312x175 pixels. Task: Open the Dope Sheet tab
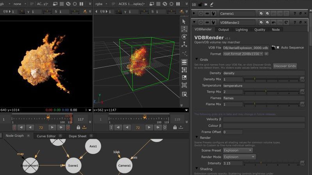[77, 136]
